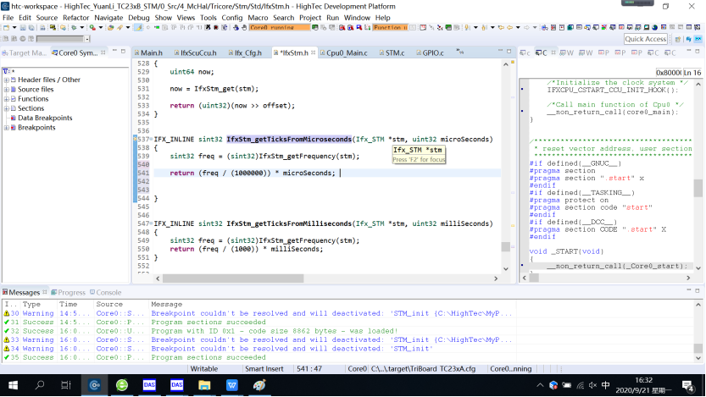Click the taskbar search magnifier

tap(40, 385)
